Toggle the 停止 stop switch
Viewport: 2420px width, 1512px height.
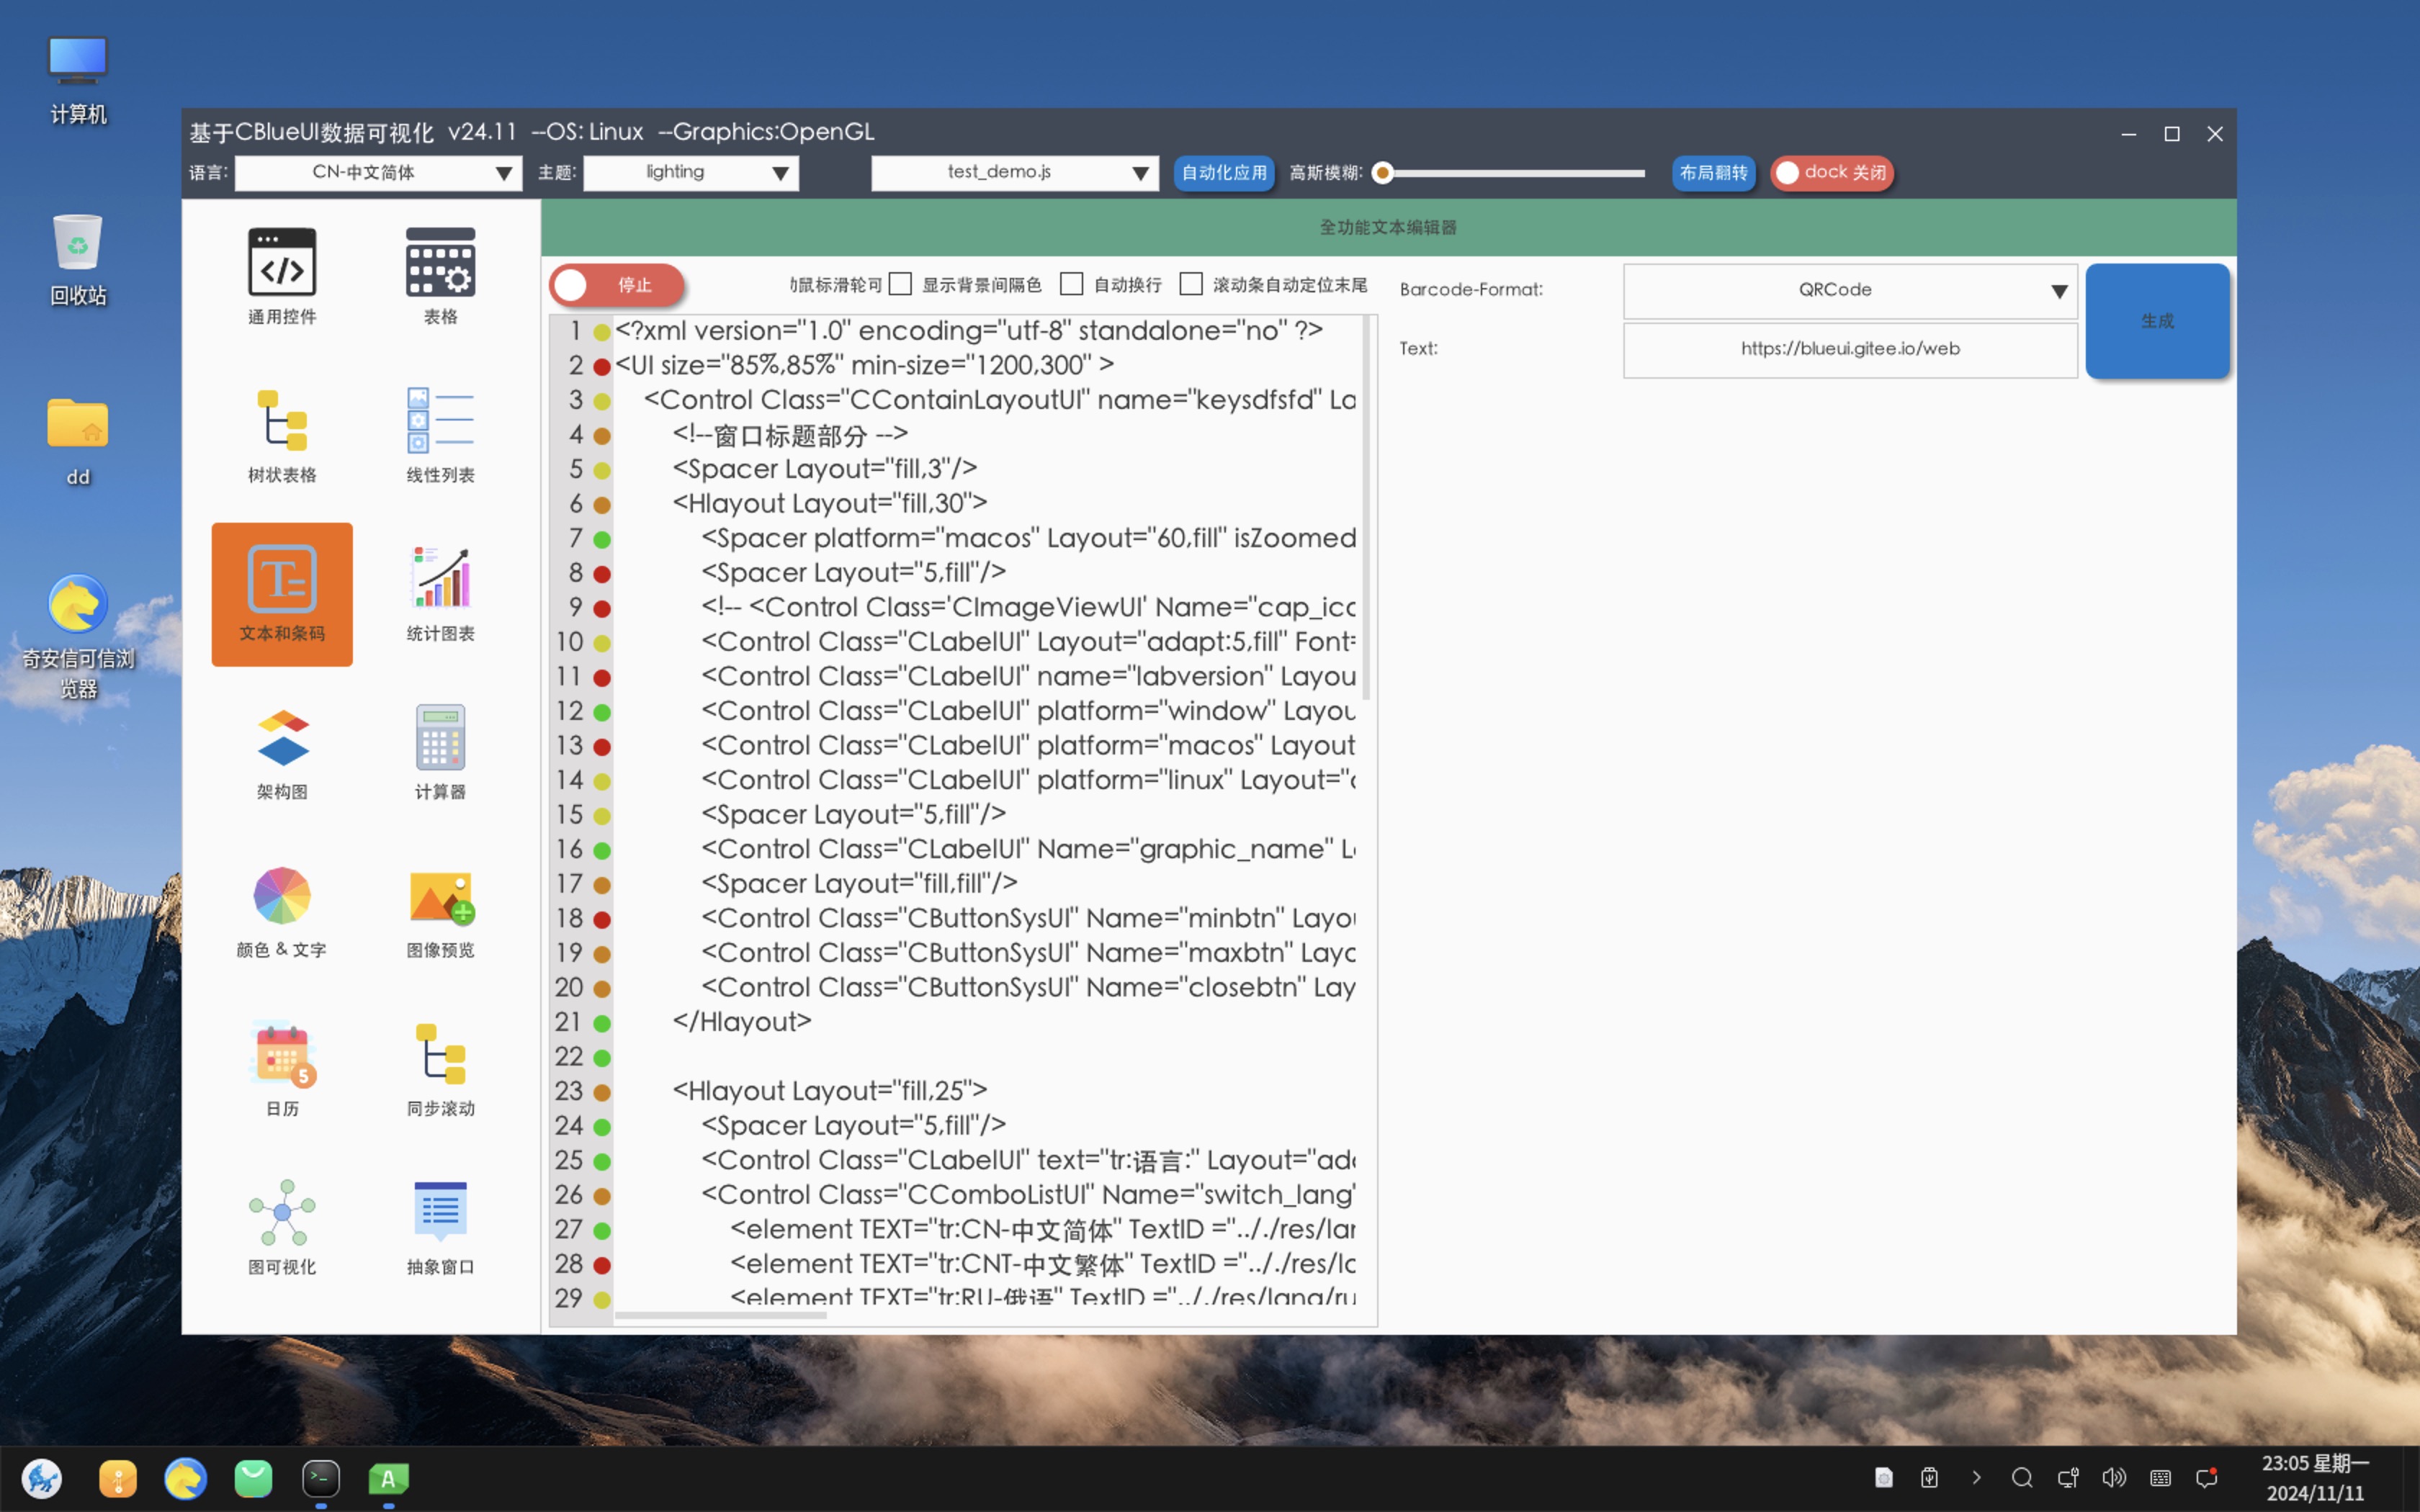tap(616, 285)
